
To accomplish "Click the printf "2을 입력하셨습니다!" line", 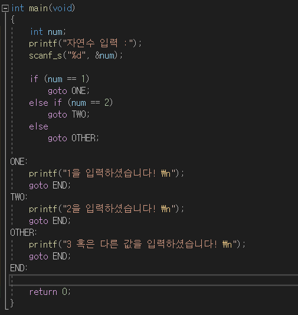I will tap(106, 209).
